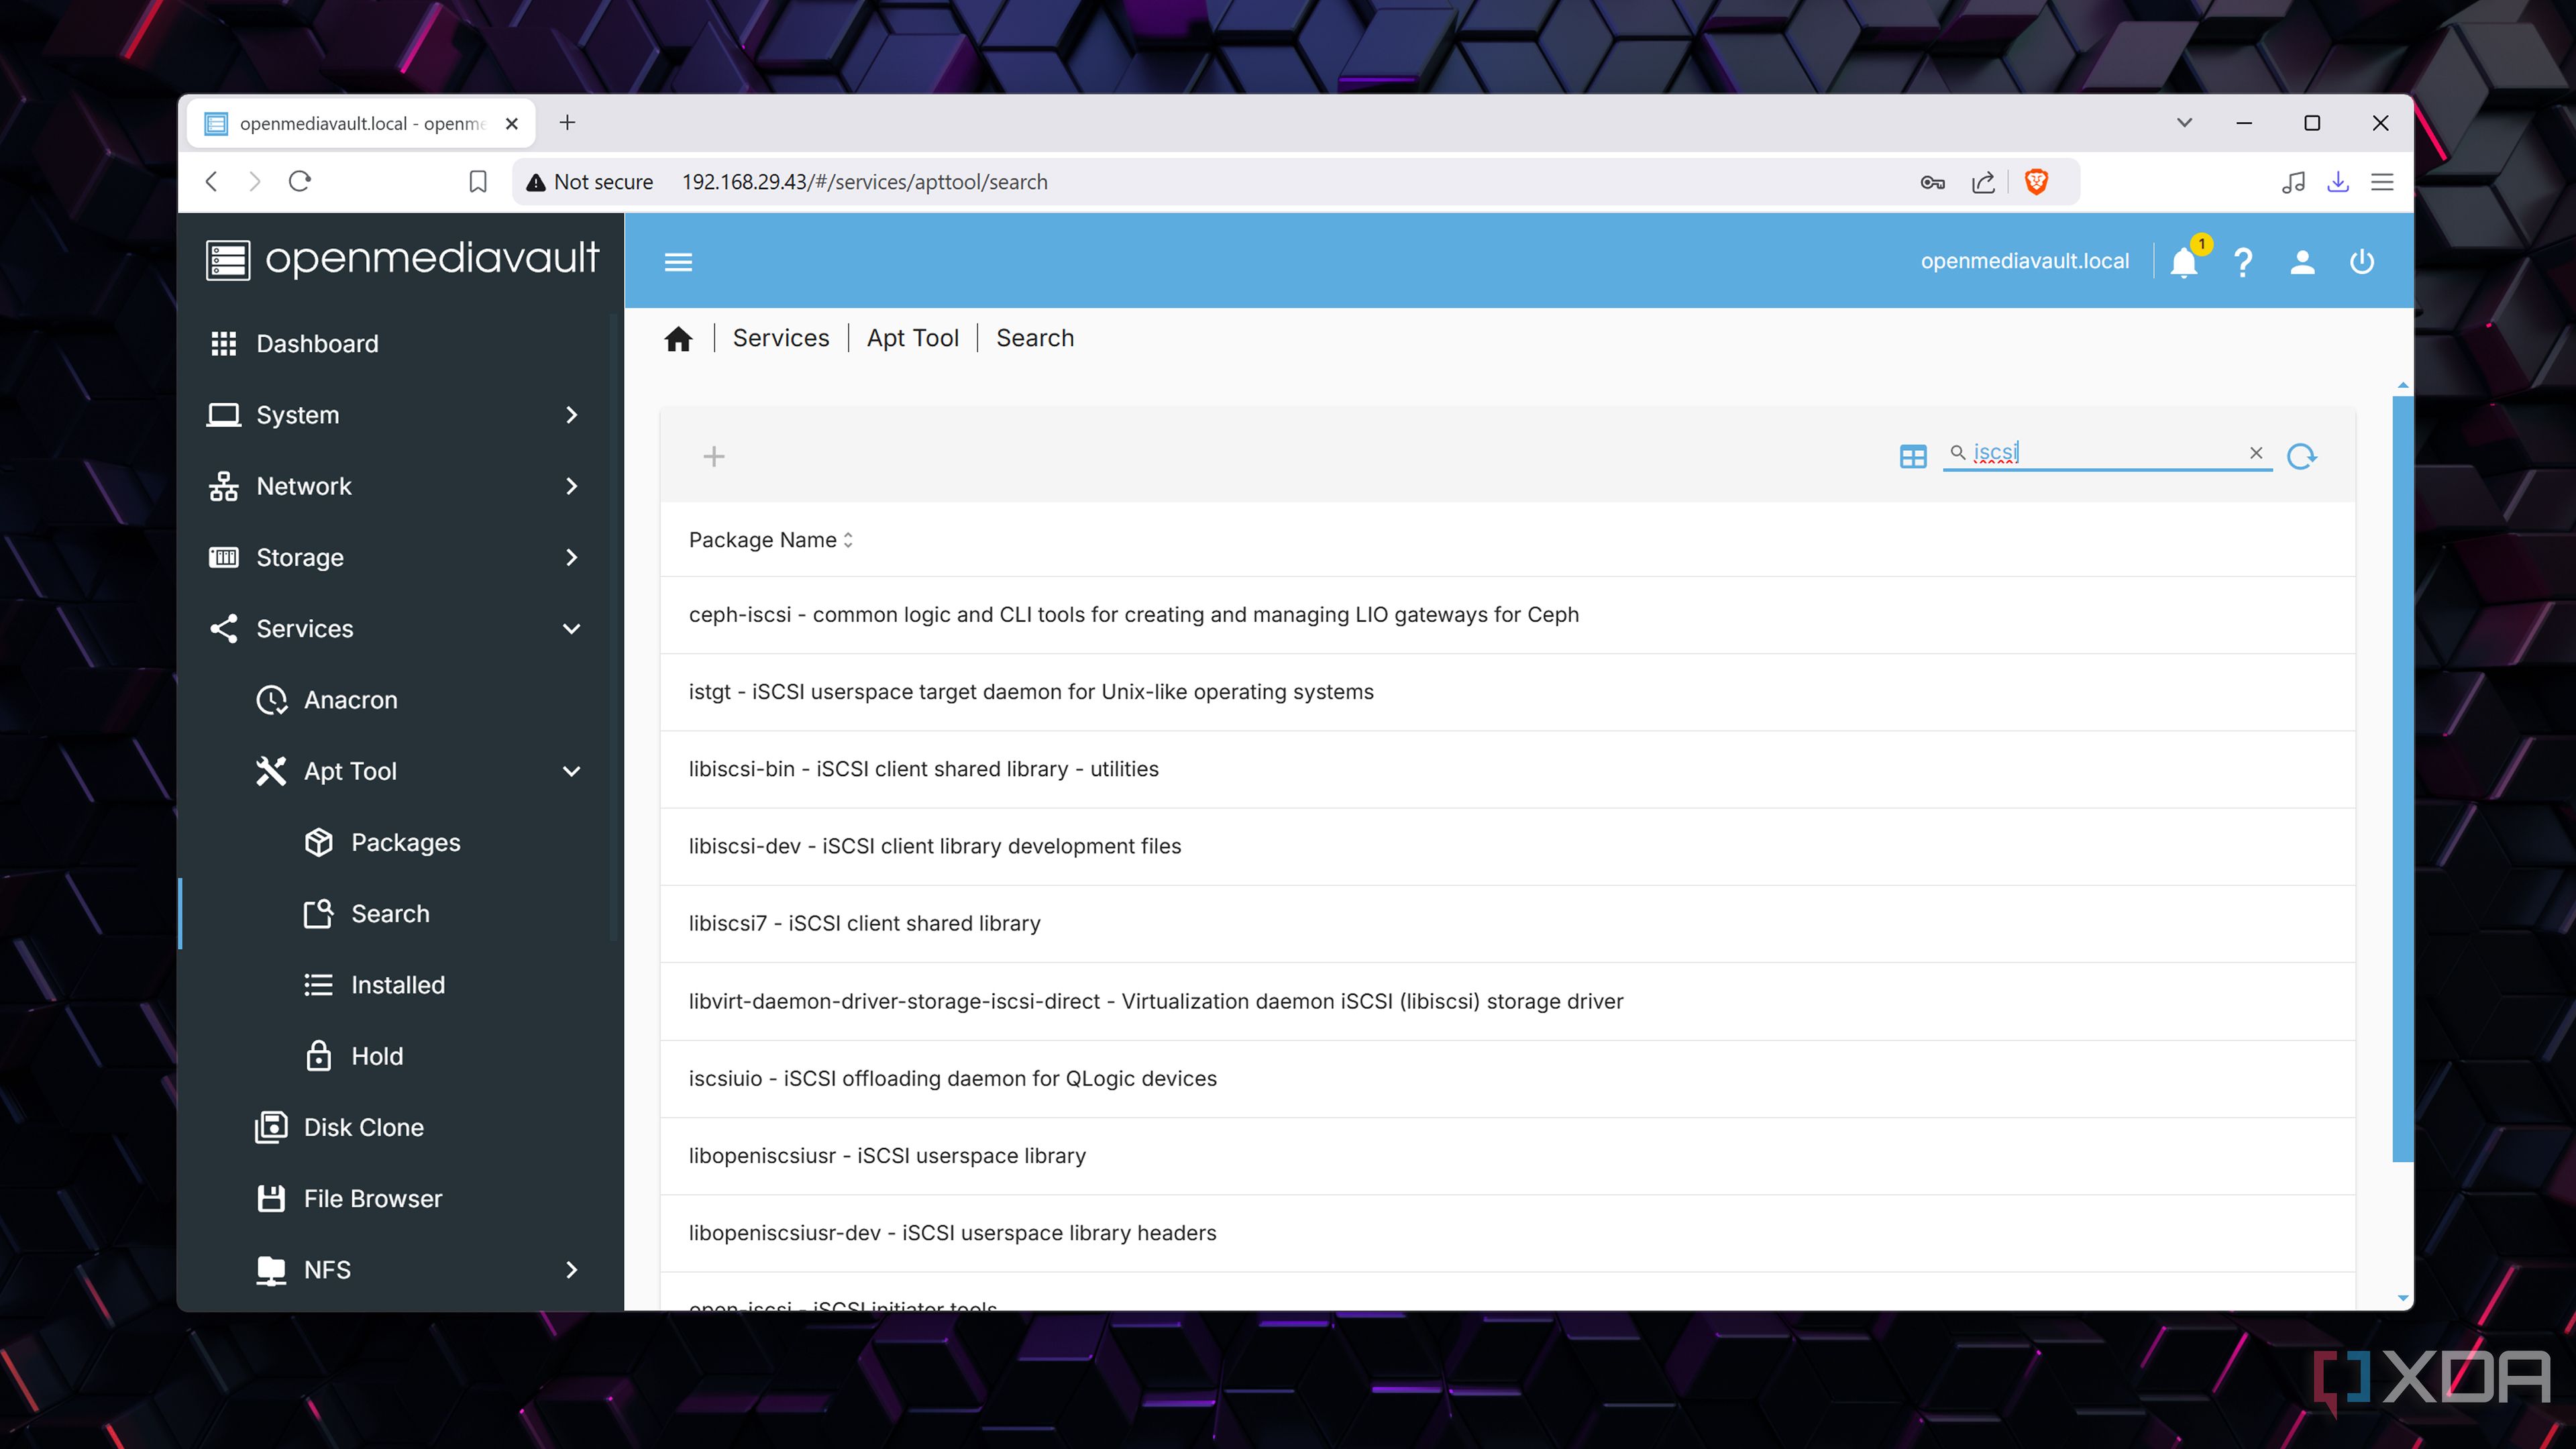
Task: Open browser downloads icon
Action: click(2337, 182)
